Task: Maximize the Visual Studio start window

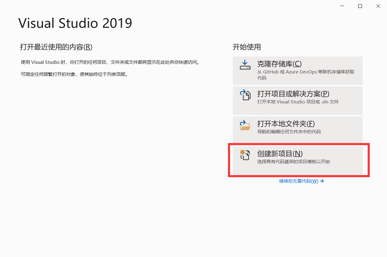Action: coord(360,6)
